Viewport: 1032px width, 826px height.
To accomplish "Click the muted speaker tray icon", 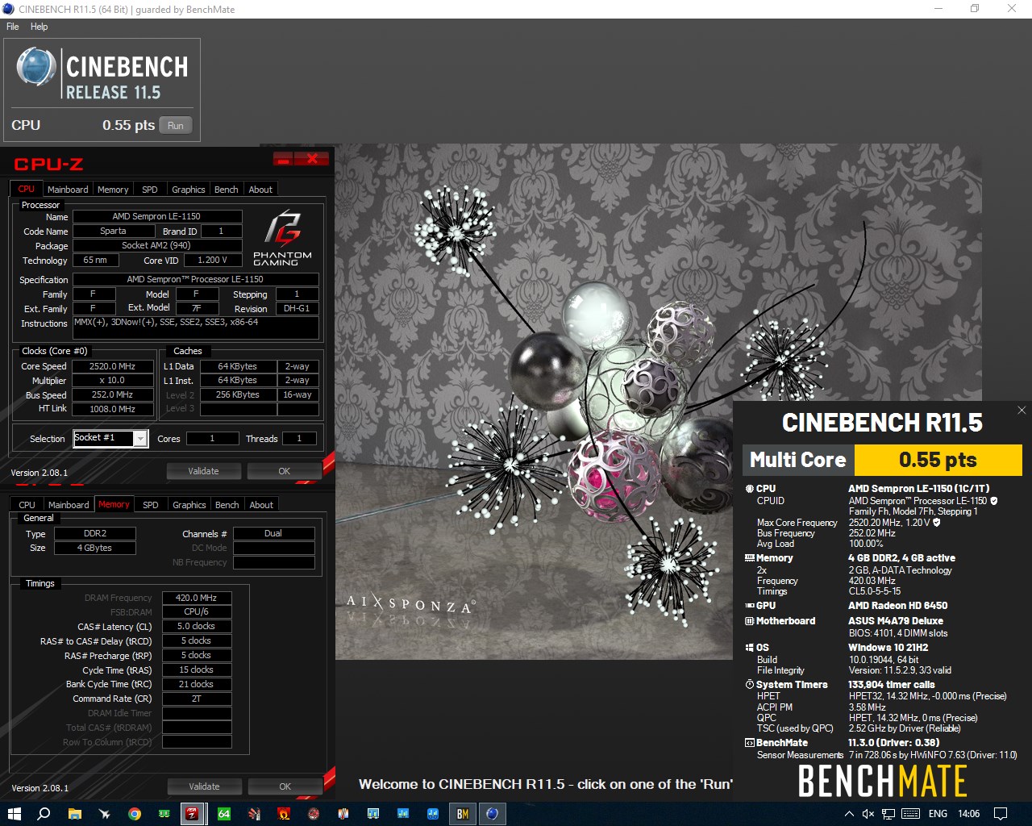I will (x=868, y=814).
